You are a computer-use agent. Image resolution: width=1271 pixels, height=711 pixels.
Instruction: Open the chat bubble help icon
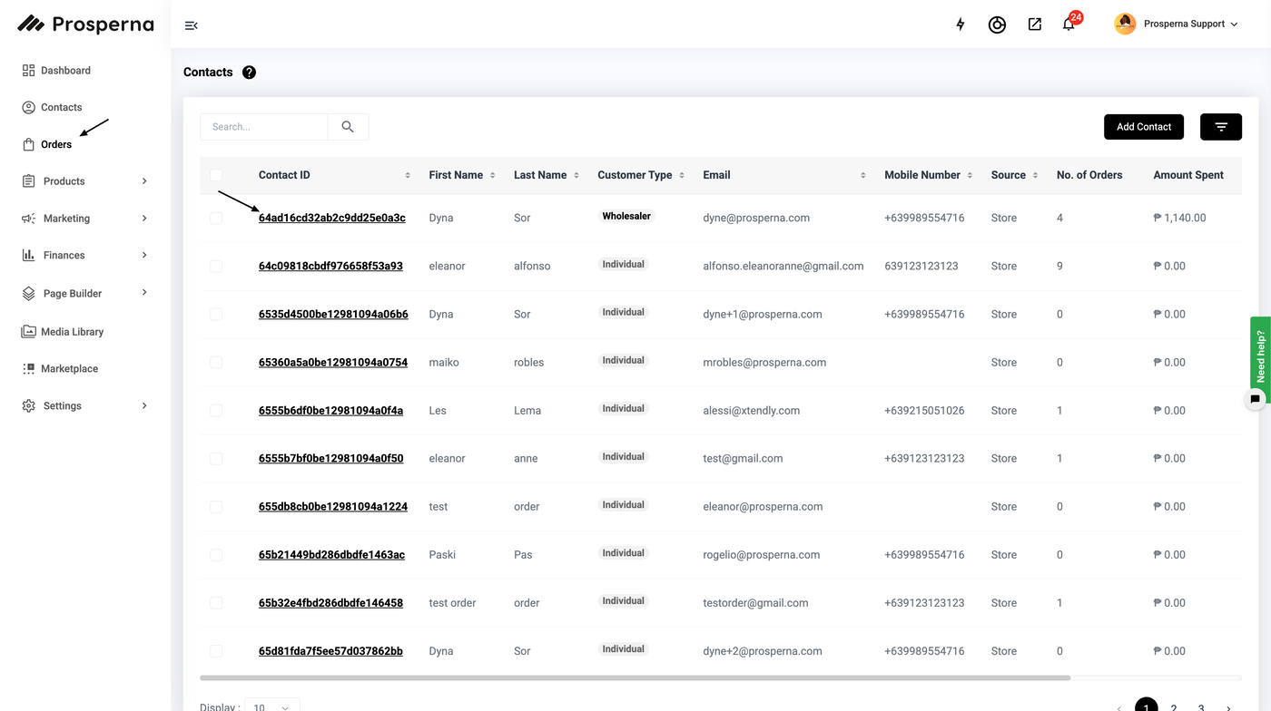(1256, 399)
